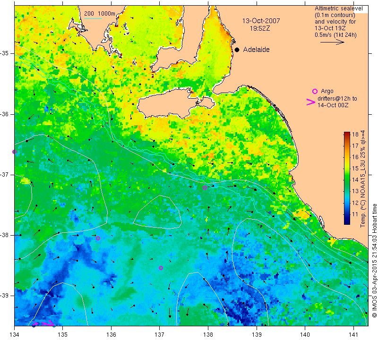The height and width of the screenshot is (340, 378).
Task: Click the 136 longitude axis label
Action: (x=111, y=334)
